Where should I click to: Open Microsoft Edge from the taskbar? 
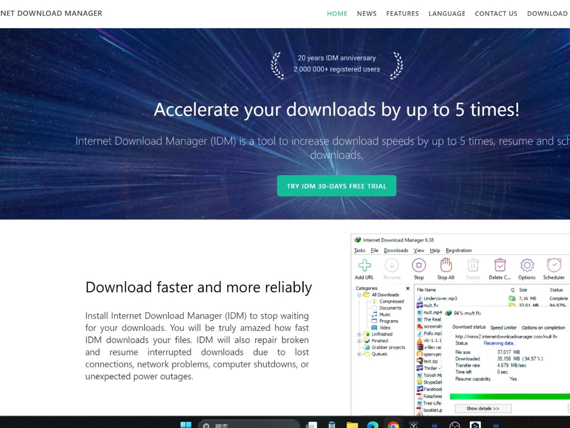[x=372, y=425]
